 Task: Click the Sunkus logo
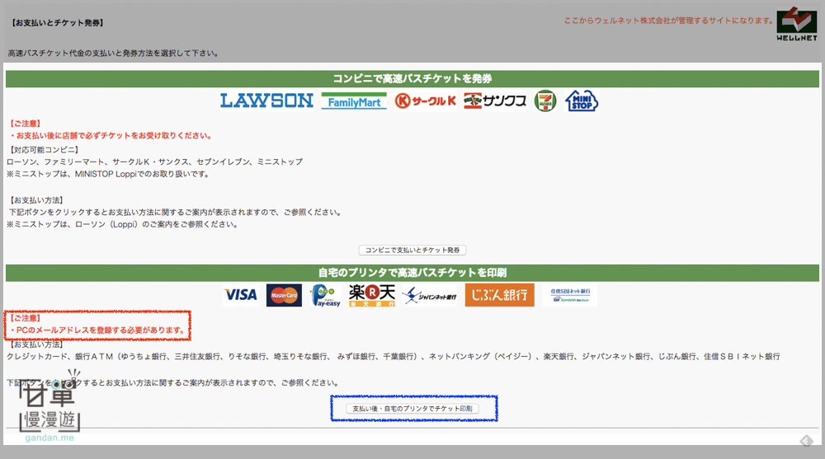coord(494,101)
